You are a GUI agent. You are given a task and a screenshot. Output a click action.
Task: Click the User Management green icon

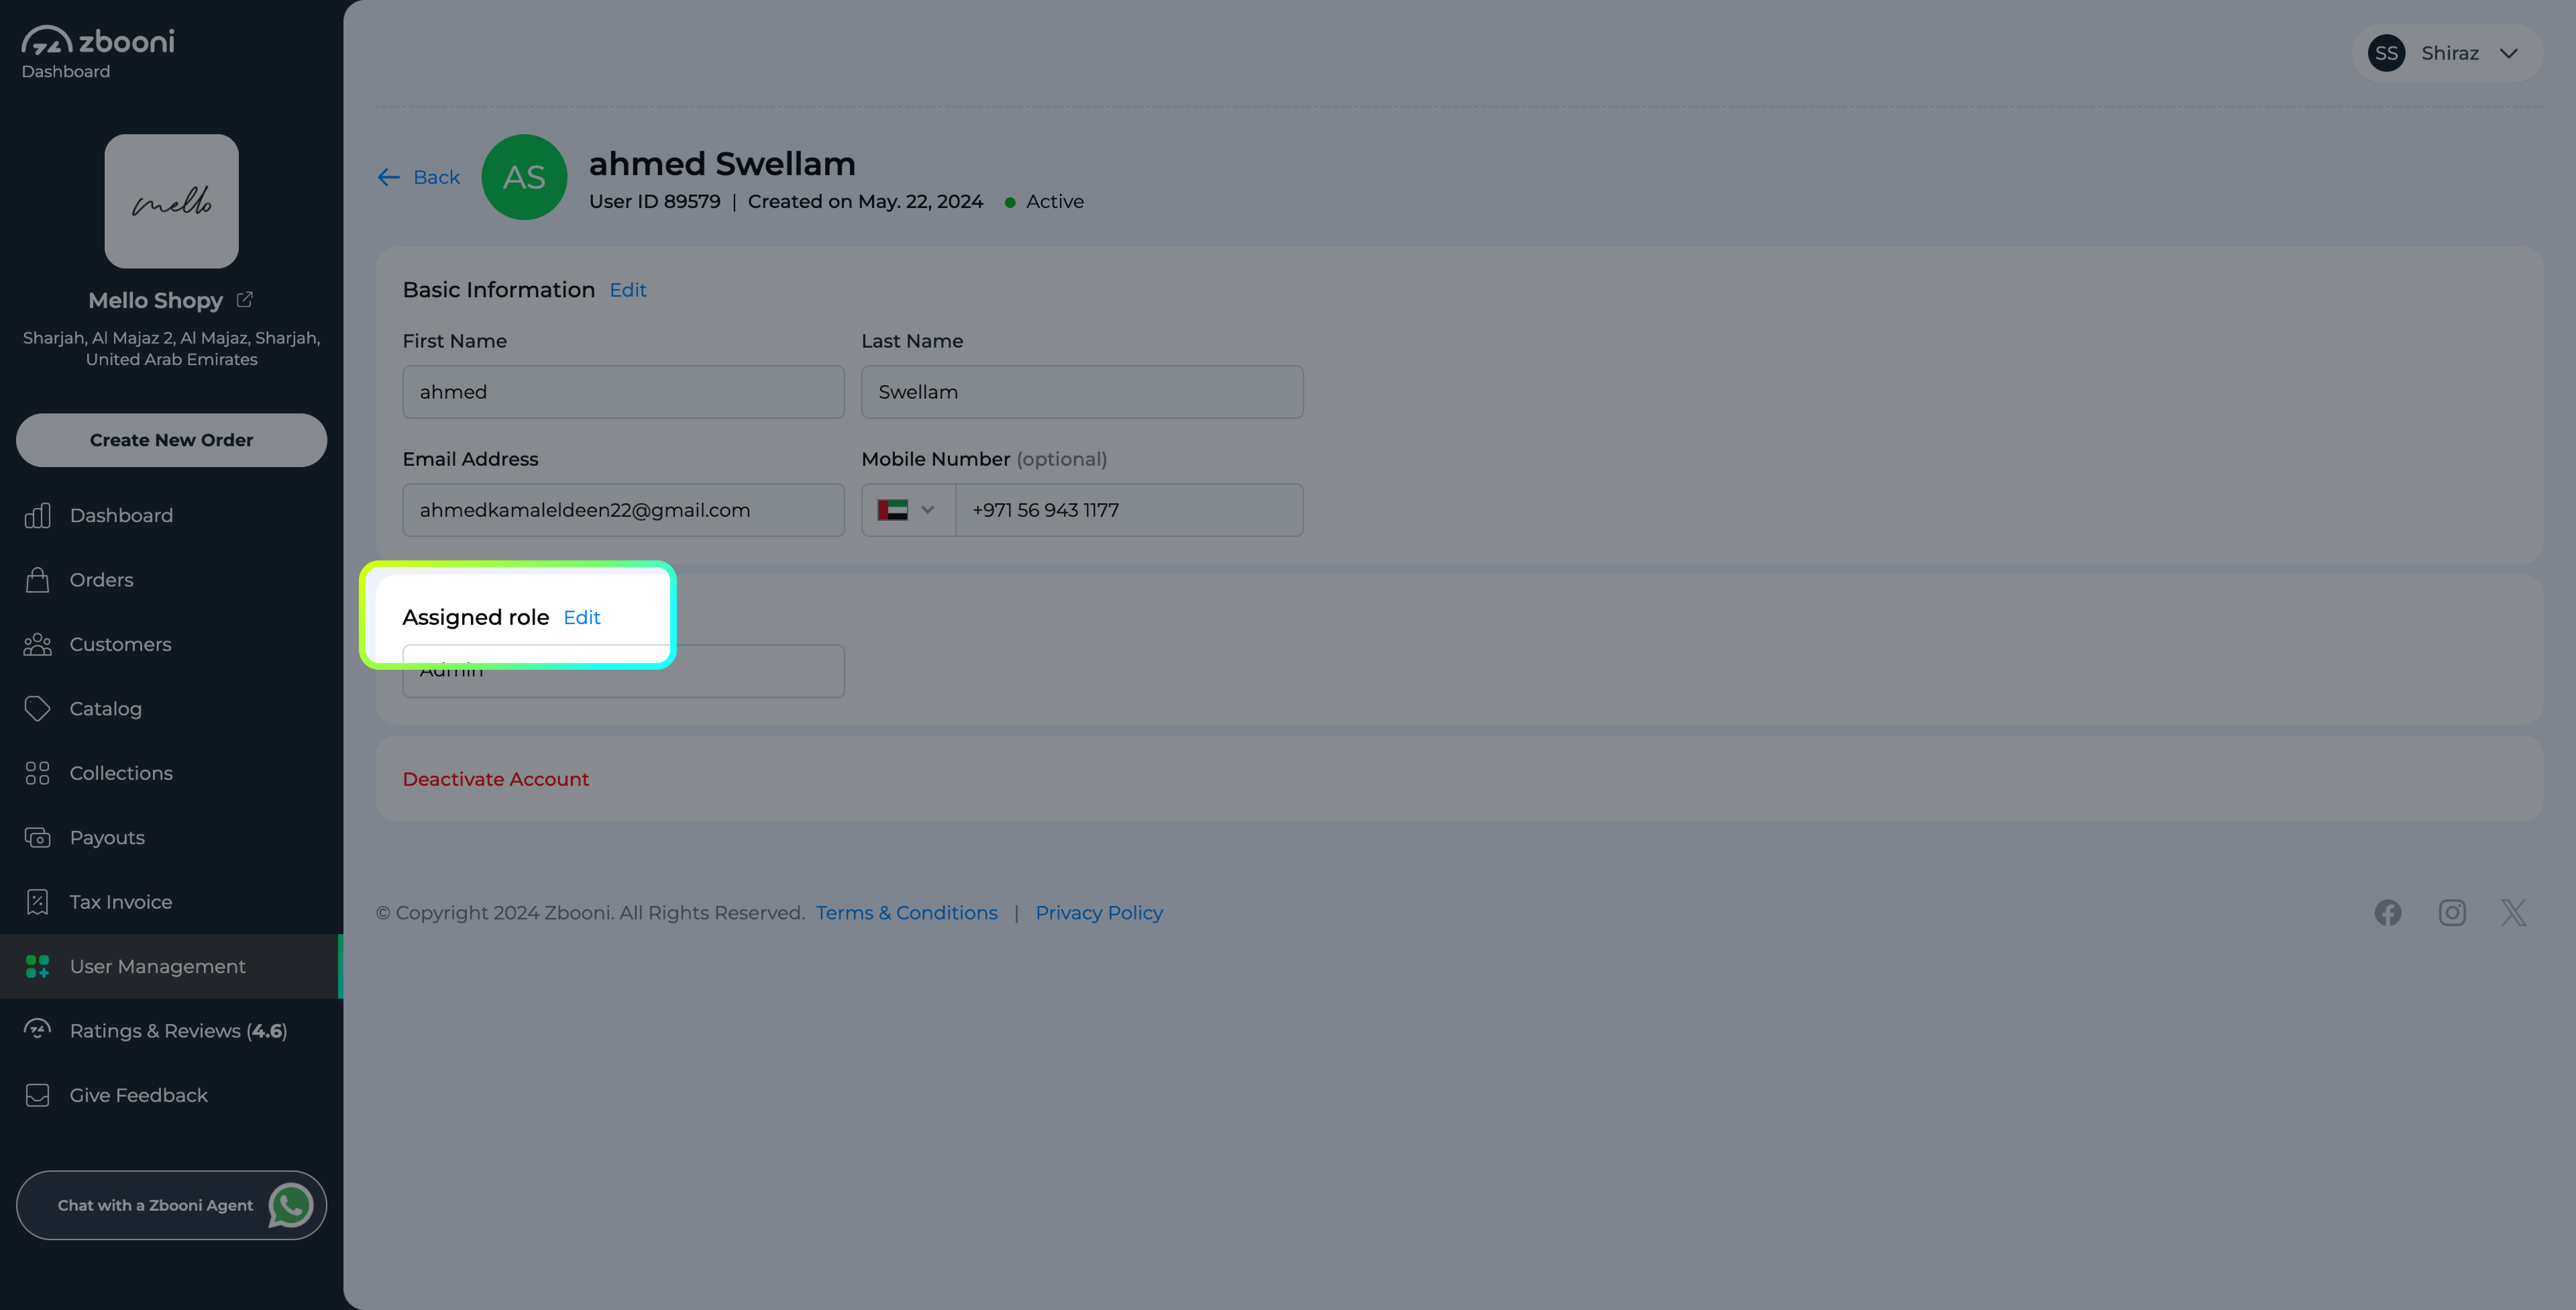[37, 967]
